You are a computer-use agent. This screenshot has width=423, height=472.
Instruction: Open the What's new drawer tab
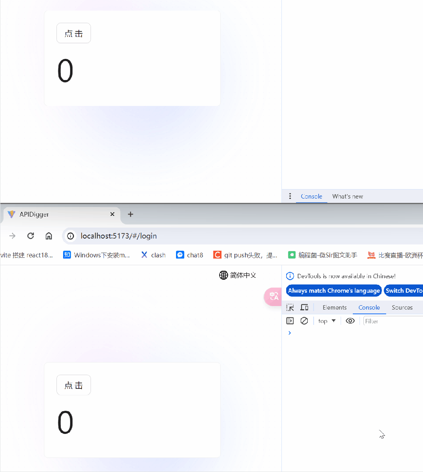point(347,196)
